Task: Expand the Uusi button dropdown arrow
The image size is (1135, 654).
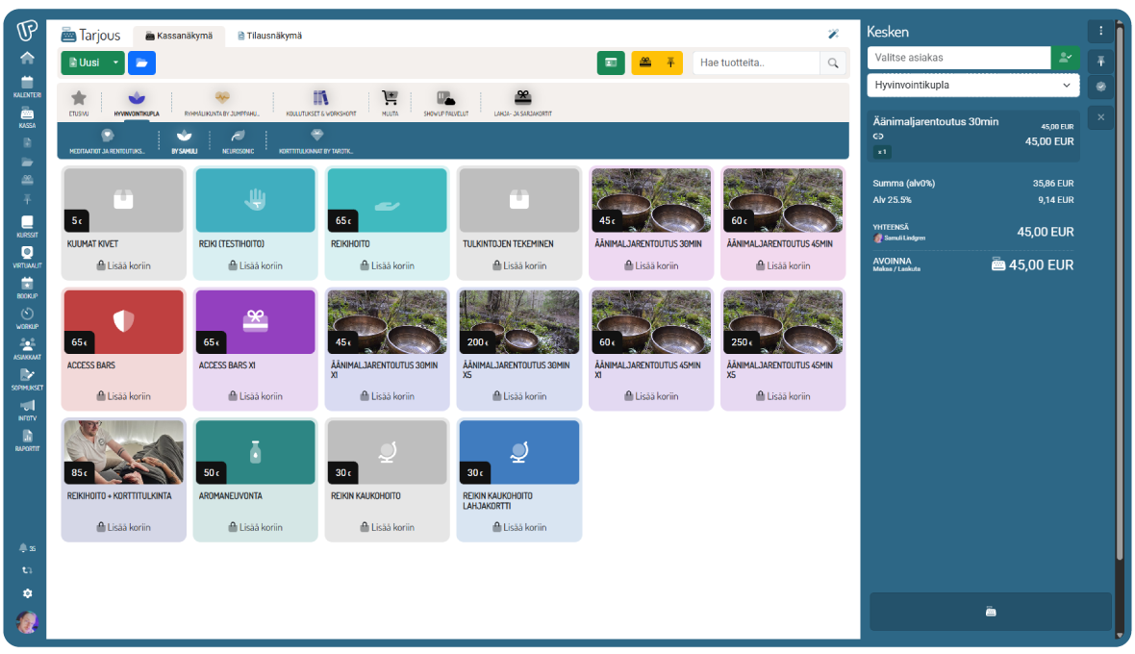Action: [115, 63]
